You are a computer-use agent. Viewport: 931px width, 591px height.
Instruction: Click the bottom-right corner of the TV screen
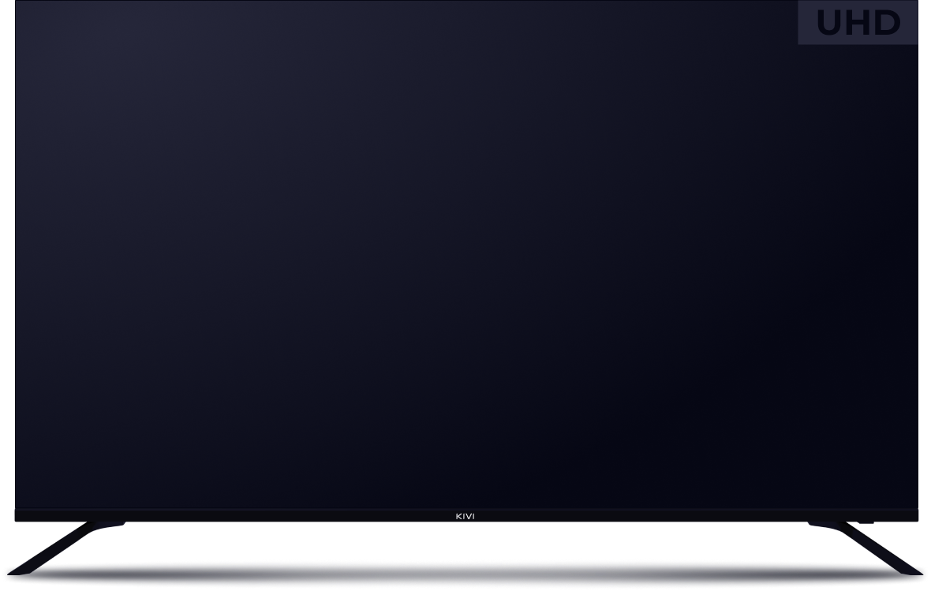point(915,507)
